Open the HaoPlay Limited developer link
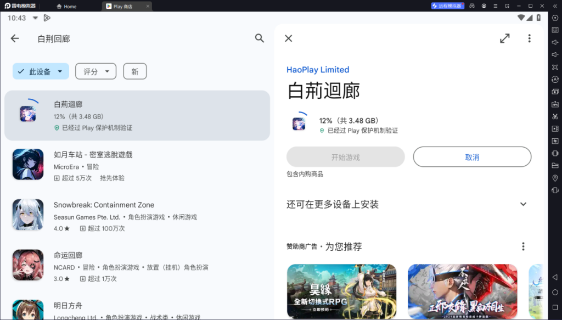Image resolution: width=562 pixels, height=320 pixels. (x=318, y=70)
